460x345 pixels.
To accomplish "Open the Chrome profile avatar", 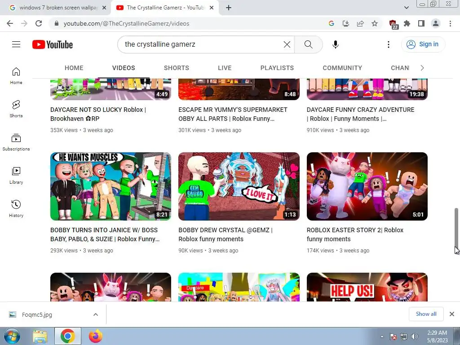I will (x=436, y=23).
